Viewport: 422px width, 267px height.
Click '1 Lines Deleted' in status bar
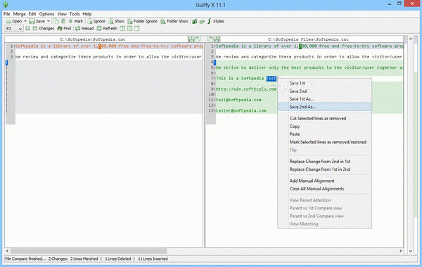click(118, 259)
